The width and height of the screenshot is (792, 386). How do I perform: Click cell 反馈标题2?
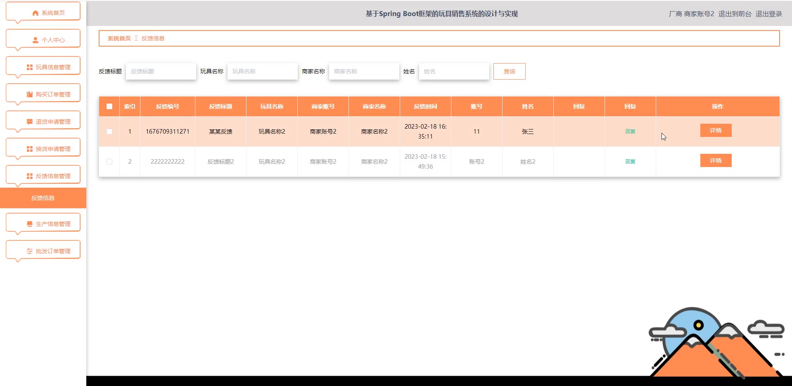(x=221, y=162)
